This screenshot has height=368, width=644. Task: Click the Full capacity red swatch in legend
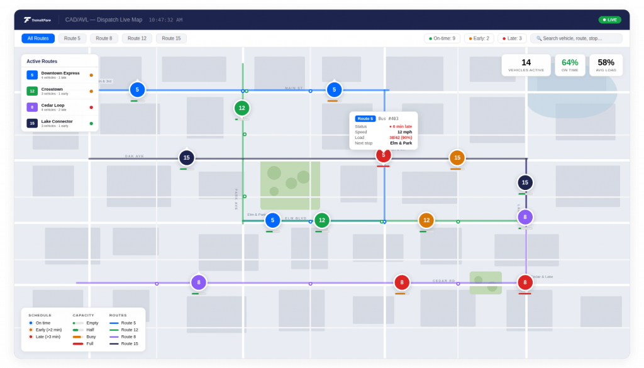click(x=78, y=343)
